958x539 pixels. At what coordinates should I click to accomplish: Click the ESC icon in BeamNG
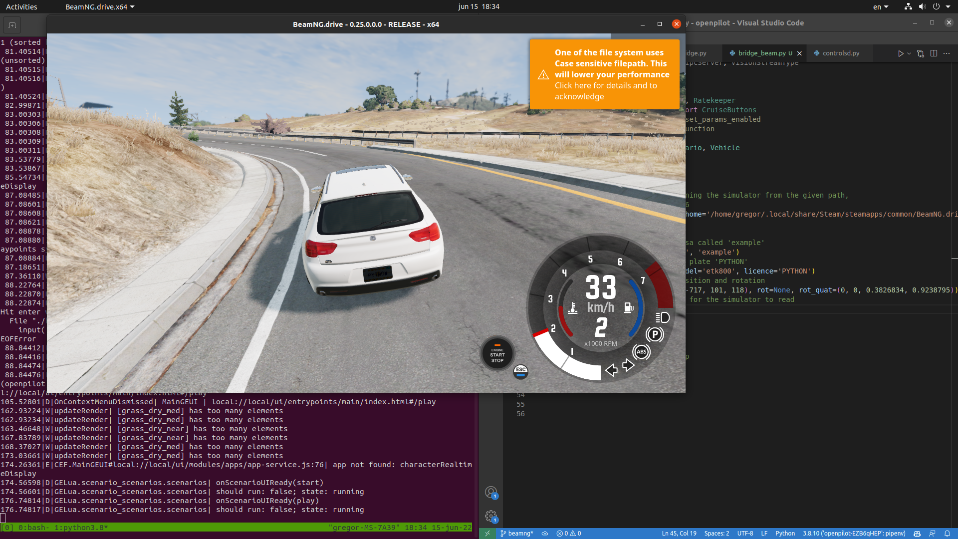point(521,371)
